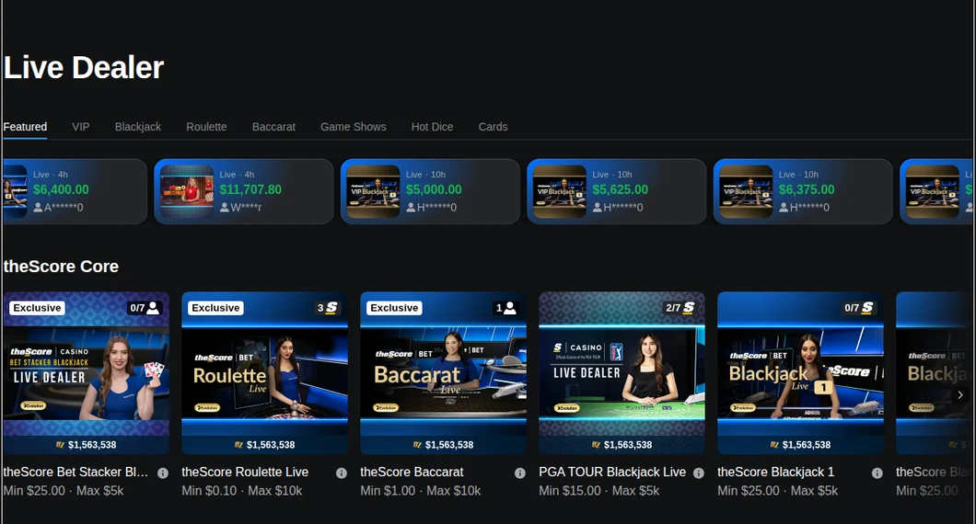Screen dimensions: 976x524
Task: Open the Cards tab
Action: (493, 127)
